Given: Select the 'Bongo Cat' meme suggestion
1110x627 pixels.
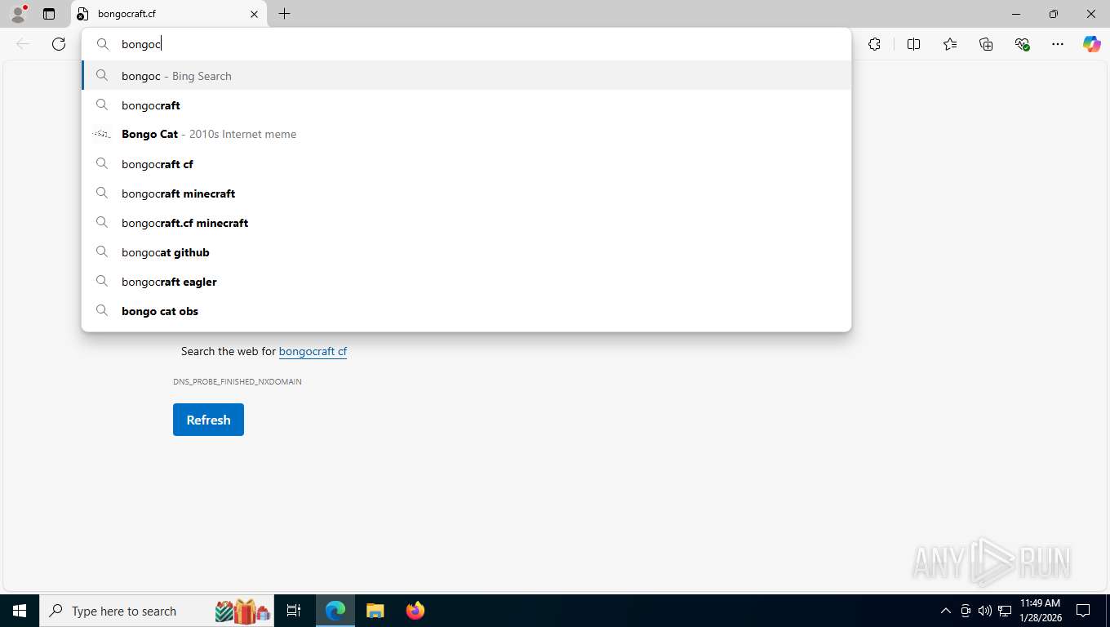Looking at the screenshot, I should click(466, 134).
